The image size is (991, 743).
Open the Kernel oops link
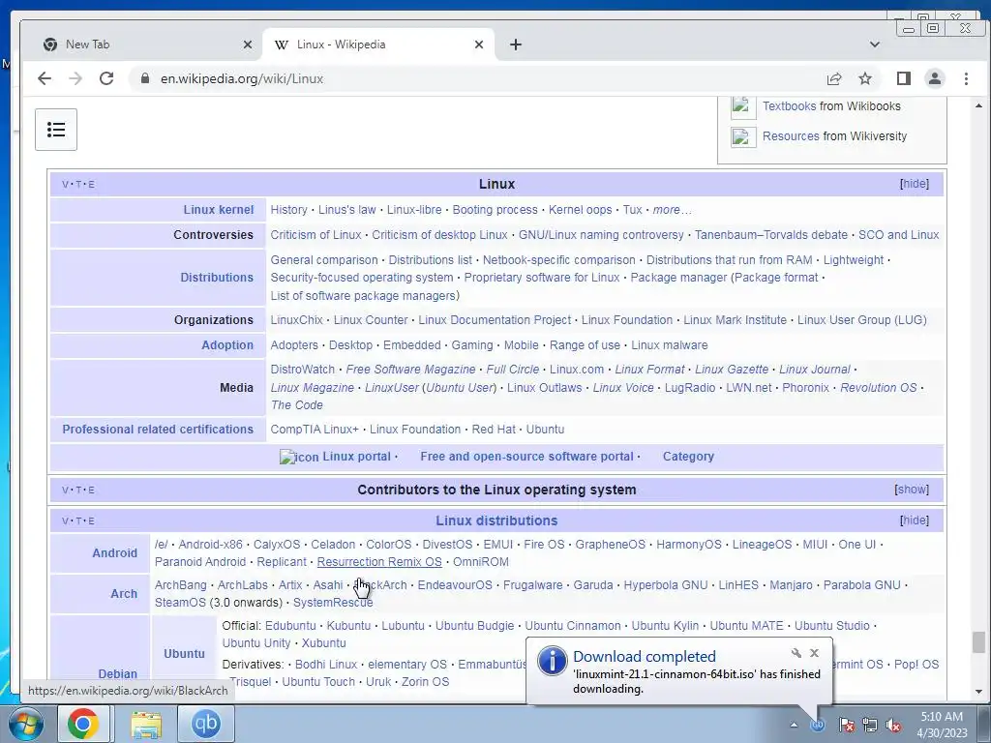580,210
